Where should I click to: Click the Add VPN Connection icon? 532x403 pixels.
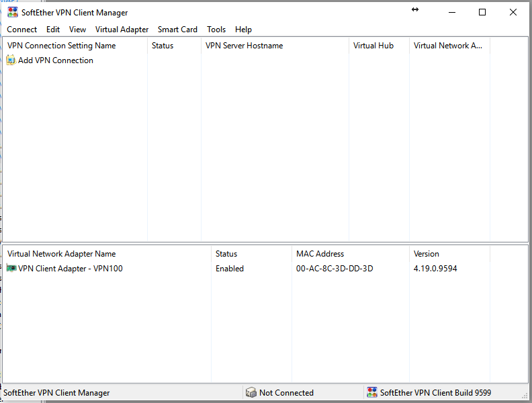coord(11,60)
